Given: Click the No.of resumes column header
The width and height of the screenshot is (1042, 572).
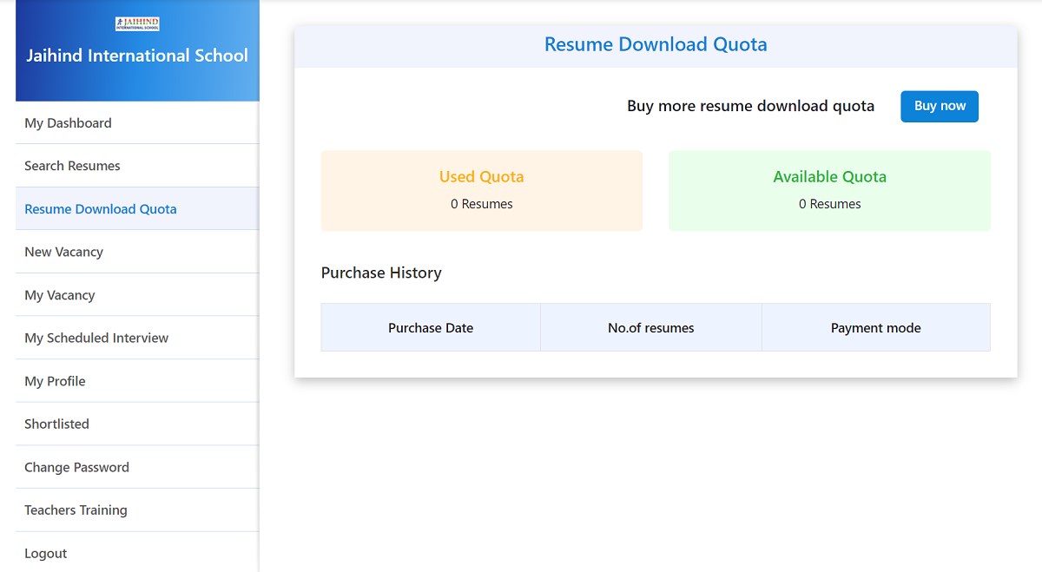Looking at the screenshot, I should point(650,327).
